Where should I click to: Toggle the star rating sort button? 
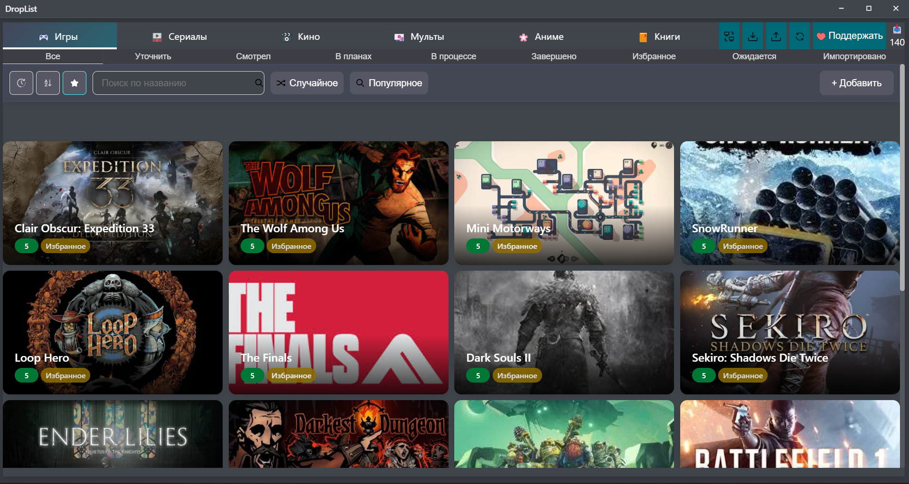click(75, 83)
